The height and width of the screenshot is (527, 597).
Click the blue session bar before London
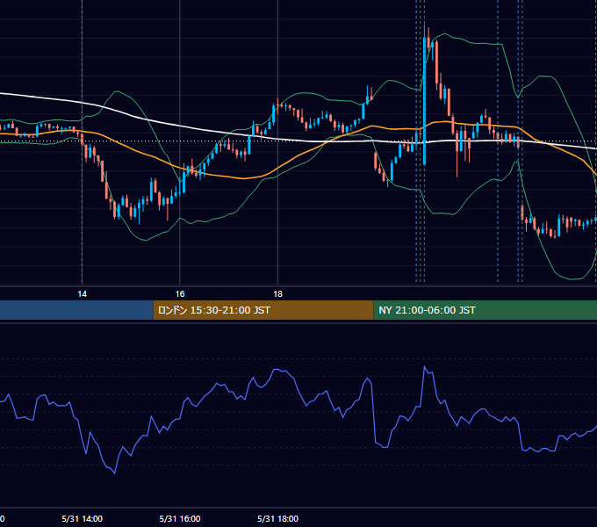click(76, 310)
